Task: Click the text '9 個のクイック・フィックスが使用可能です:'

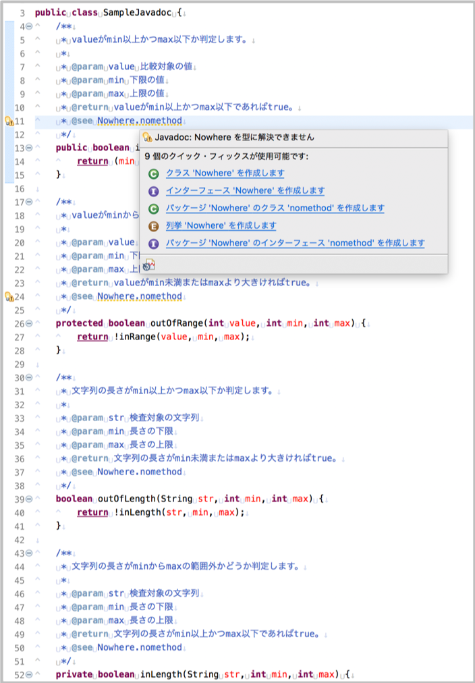Action: (x=227, y=156)
